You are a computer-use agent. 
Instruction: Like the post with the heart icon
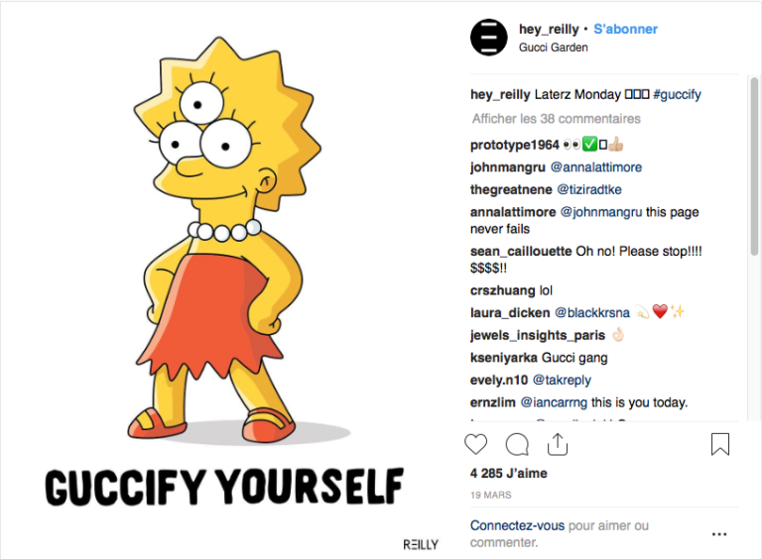[476, 444]
